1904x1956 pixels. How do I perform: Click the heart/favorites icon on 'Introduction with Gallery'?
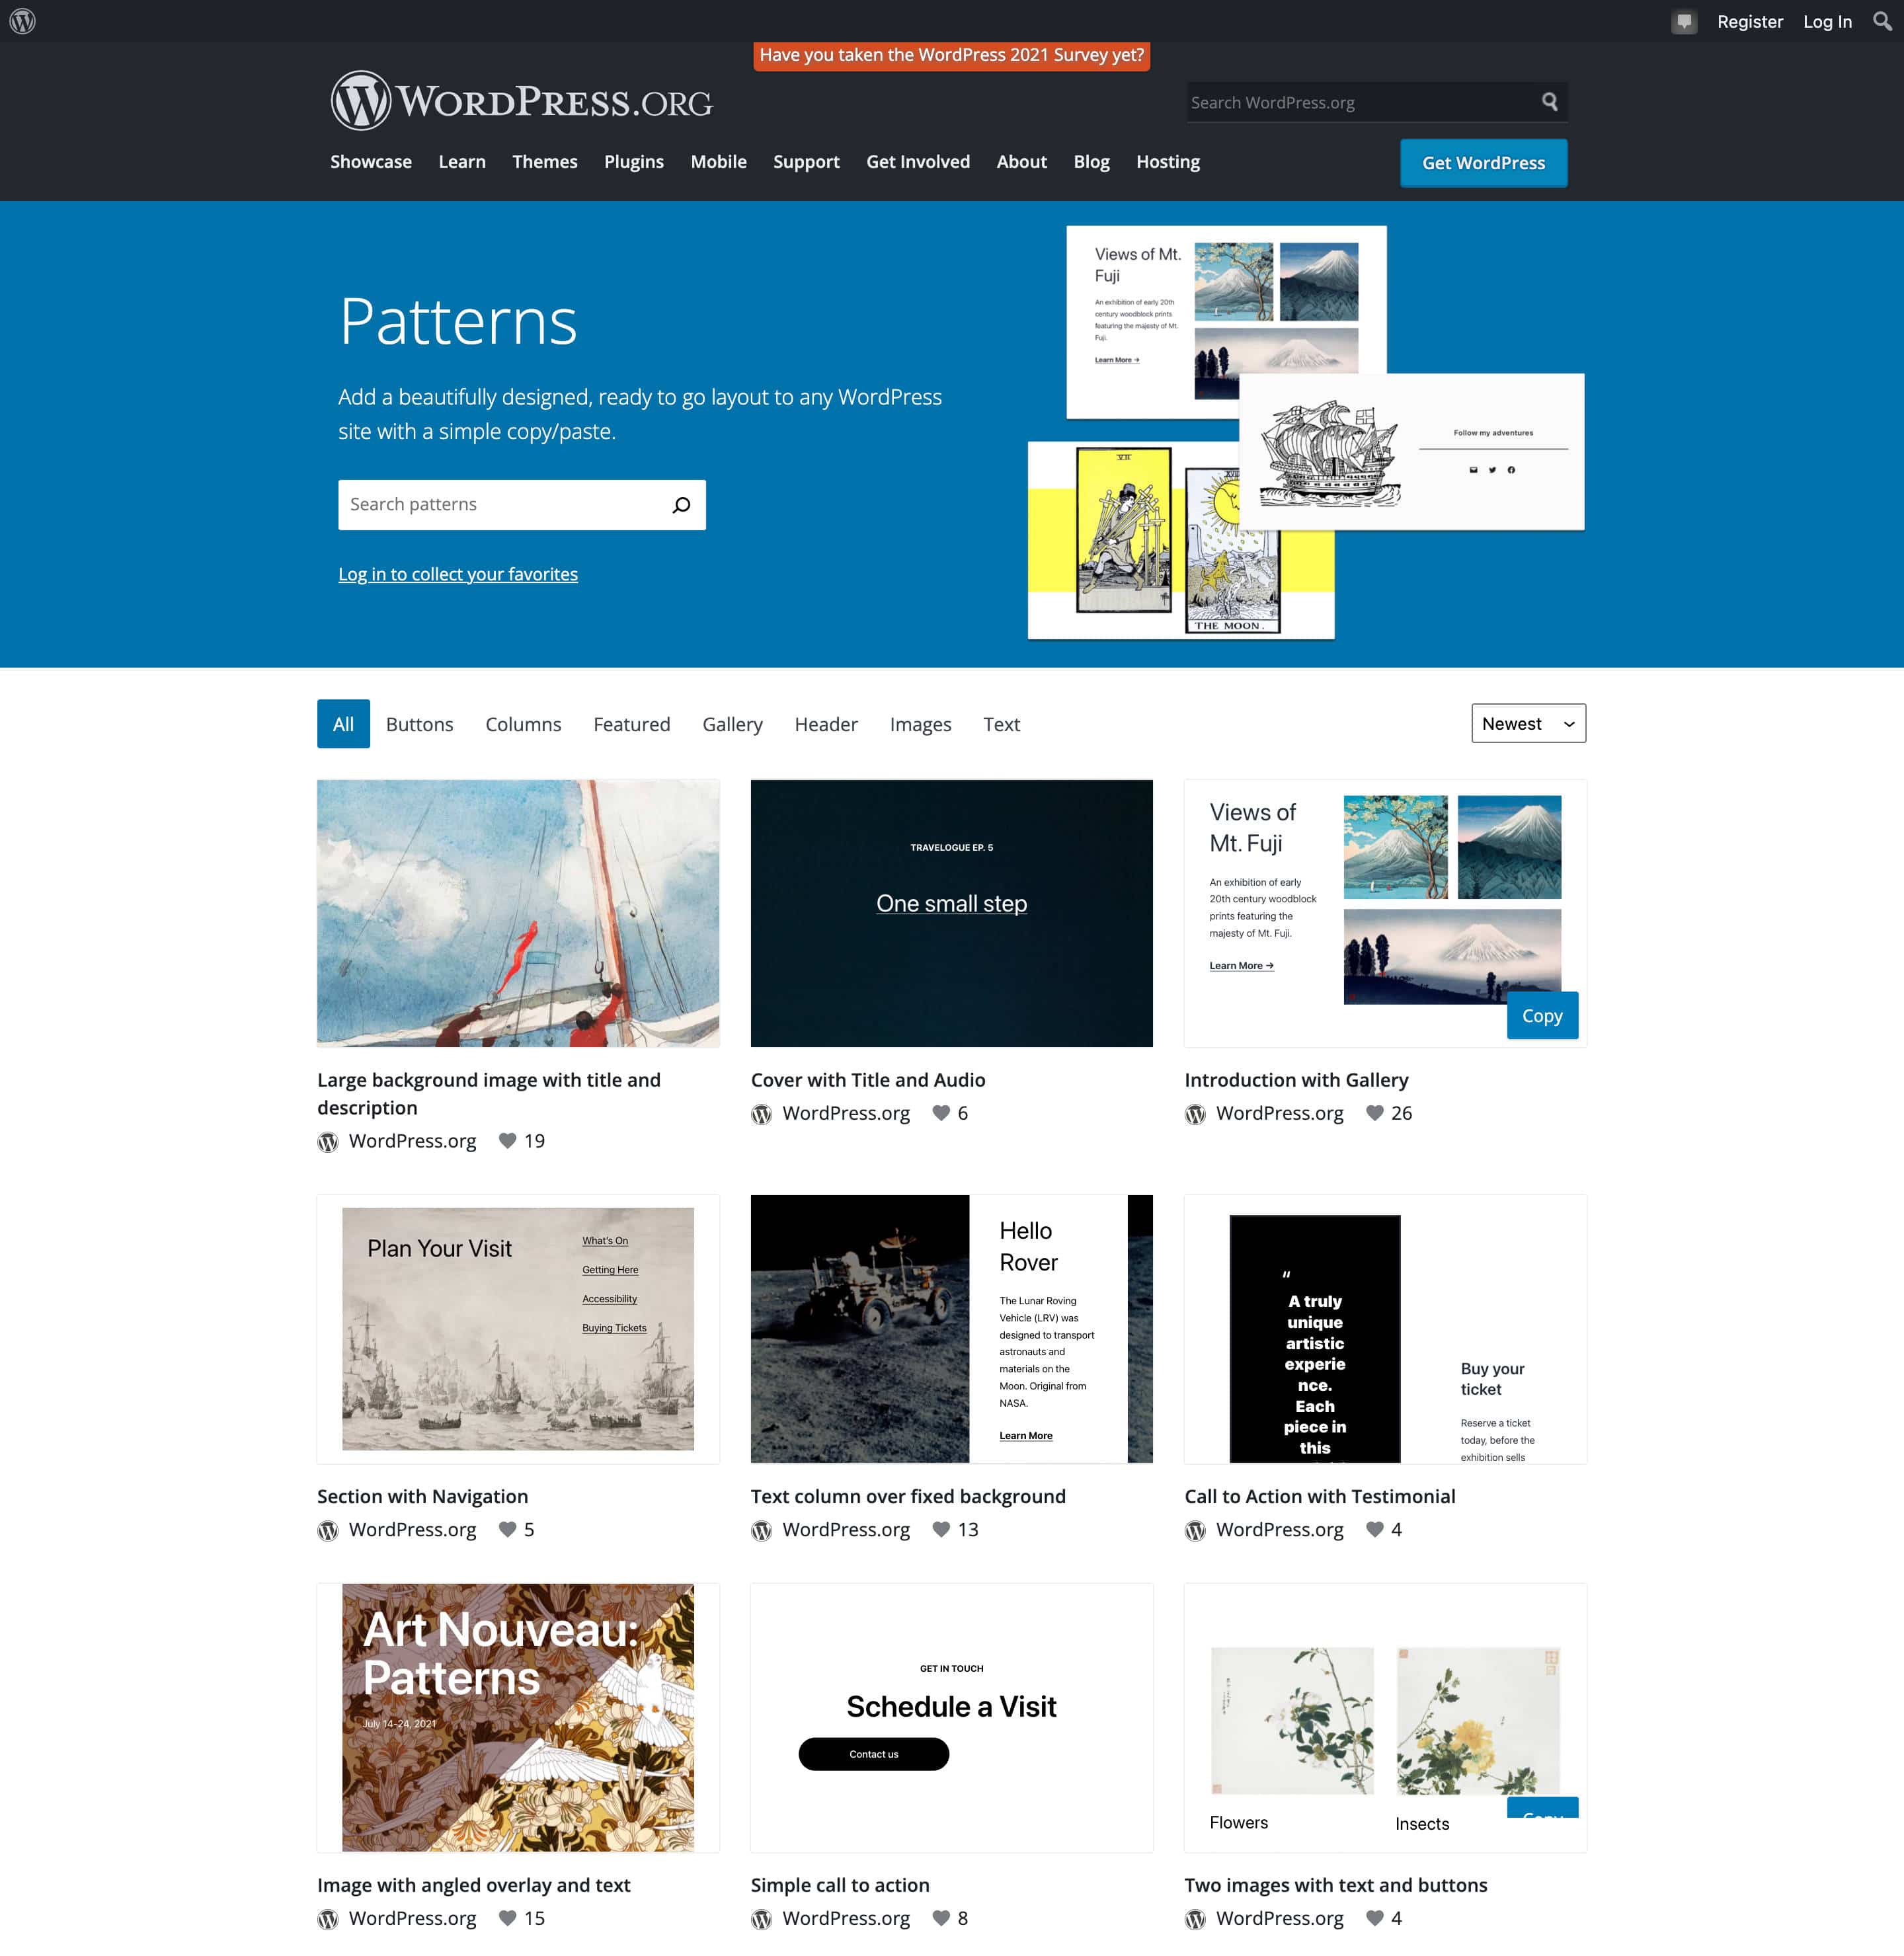point(1374,1113)
